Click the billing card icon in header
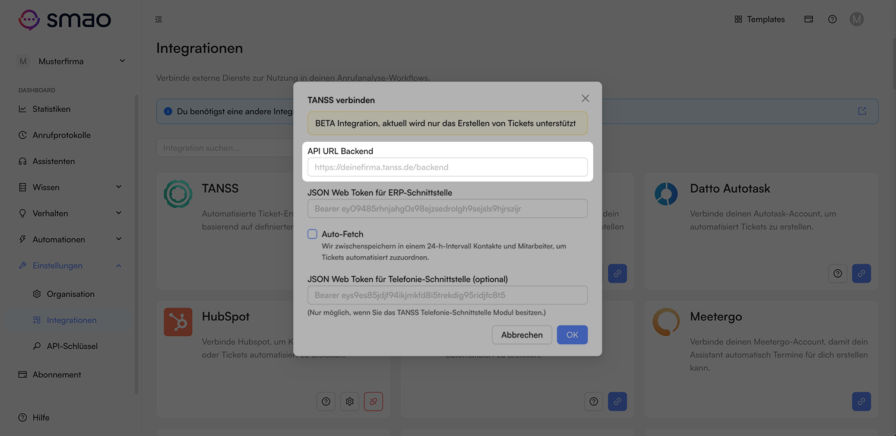896x436 pixels. pos(809,20)
